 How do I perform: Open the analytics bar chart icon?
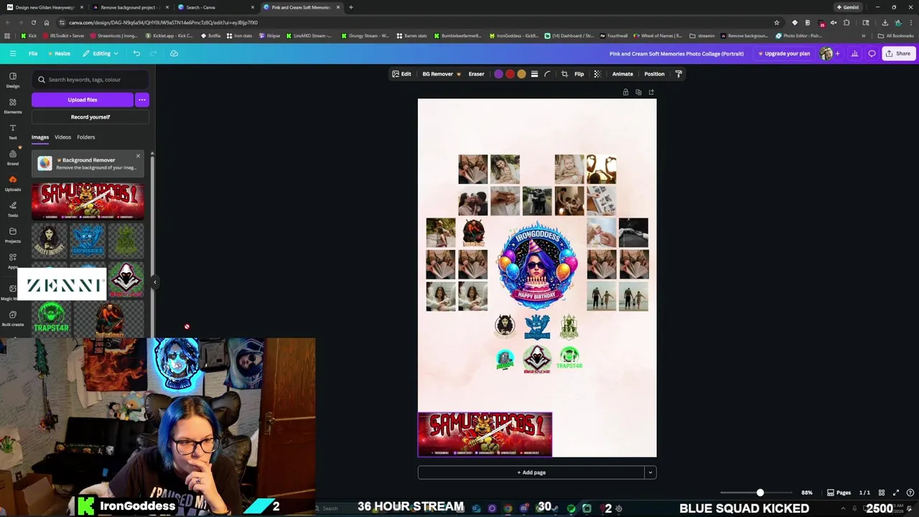[854, 53]
